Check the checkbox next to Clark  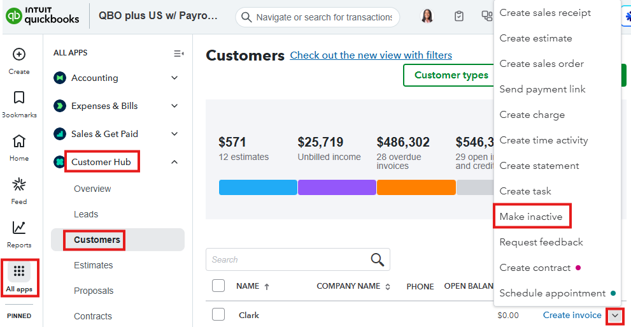218,314
